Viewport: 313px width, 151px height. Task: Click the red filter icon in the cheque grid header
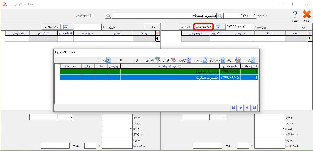pyautogui.click(x=157, y=33)
